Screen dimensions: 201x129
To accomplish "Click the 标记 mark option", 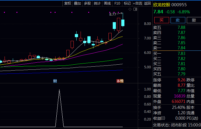I will 127,3.
